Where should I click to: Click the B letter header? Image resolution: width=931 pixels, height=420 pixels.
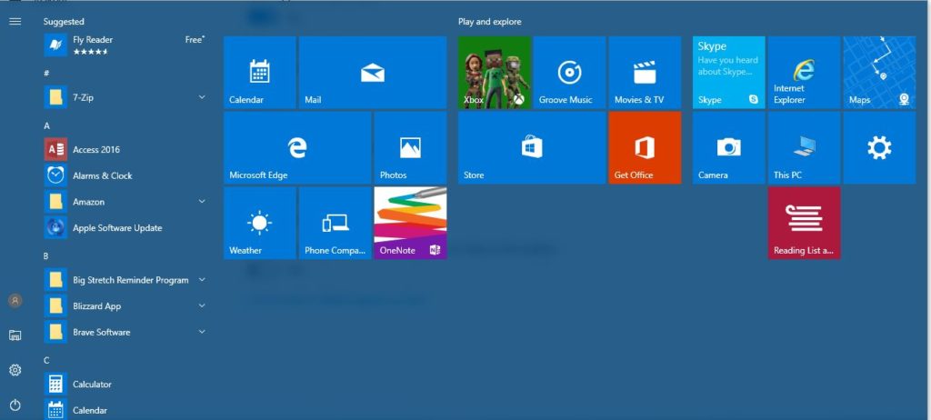46,256
